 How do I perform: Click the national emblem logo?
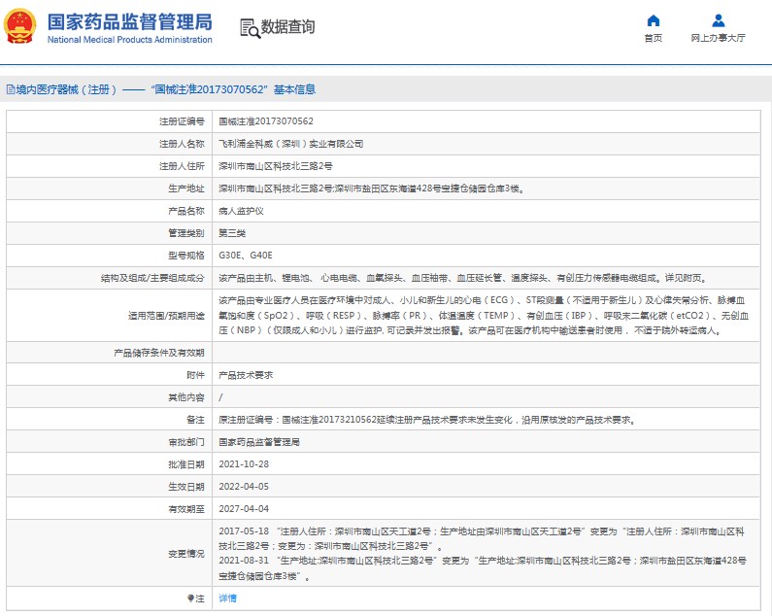[19, 26]
